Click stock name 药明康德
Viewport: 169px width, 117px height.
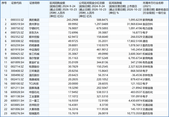34,45
